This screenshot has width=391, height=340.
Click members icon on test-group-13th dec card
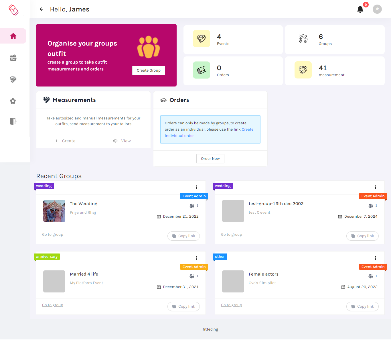371,206
